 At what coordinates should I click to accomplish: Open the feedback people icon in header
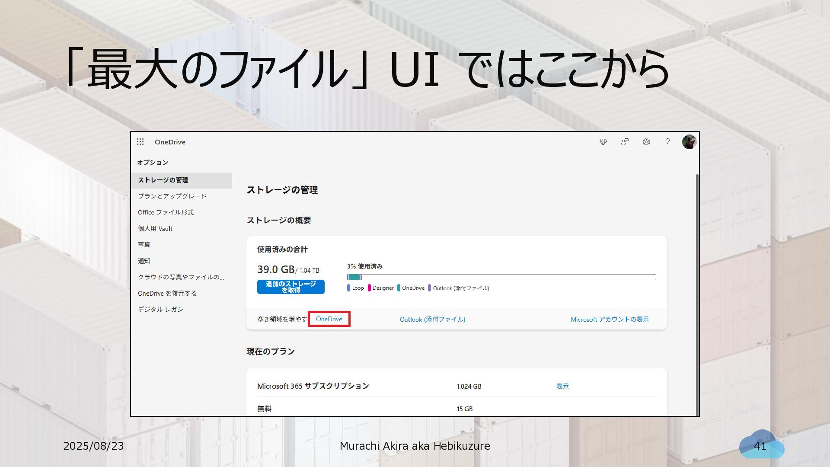point(625,142)
